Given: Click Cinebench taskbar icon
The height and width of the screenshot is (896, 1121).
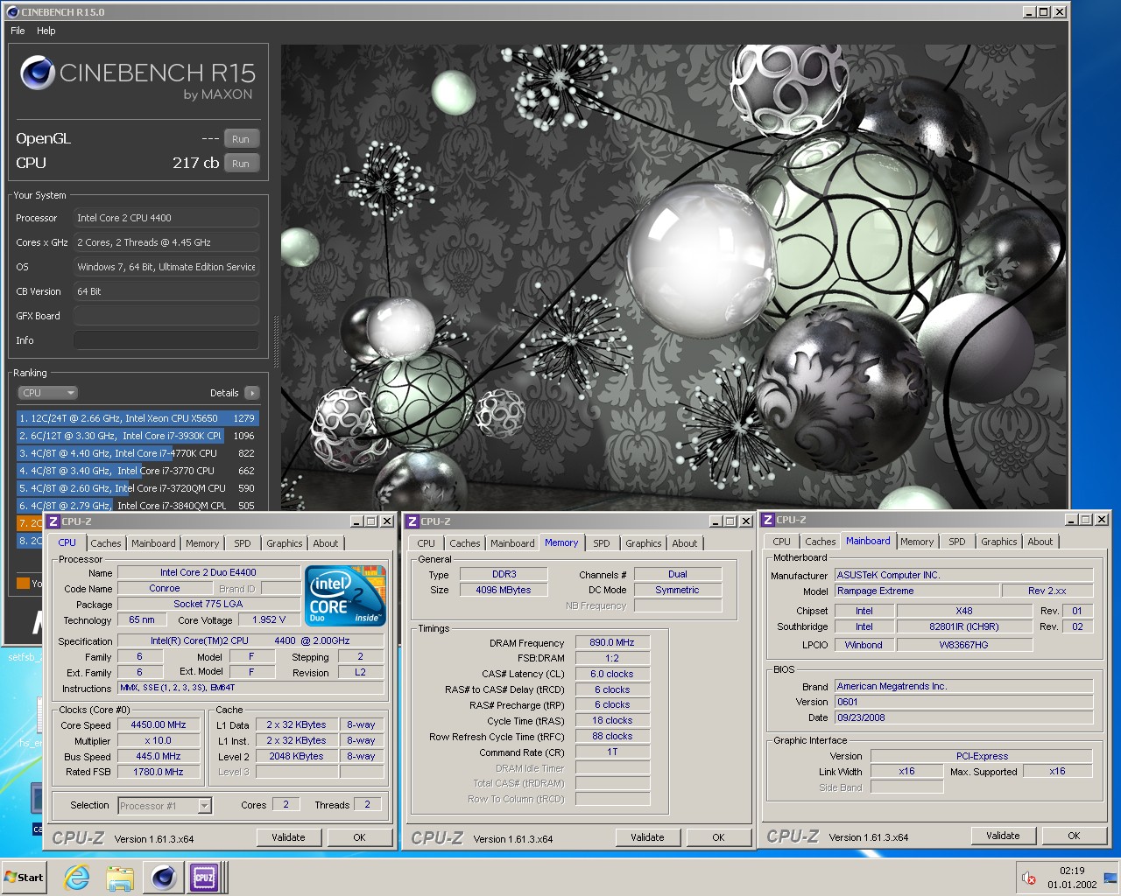Looking at the screenshot, I should [x=163, y=878].
